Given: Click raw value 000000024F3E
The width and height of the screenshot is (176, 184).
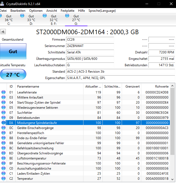Looking at the screenshot, I should [x=158, y=174].
